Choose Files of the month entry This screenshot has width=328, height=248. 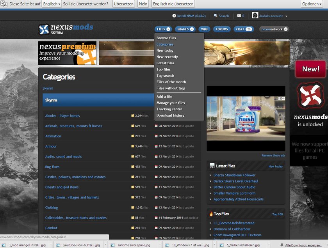tap(171, 82)
